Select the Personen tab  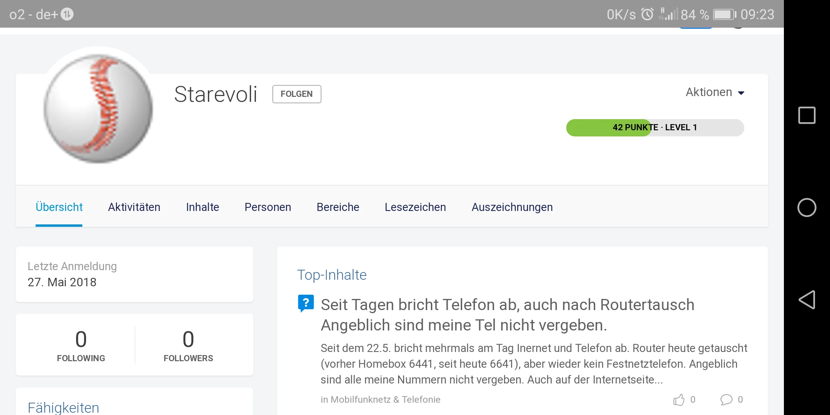[268, 207]
